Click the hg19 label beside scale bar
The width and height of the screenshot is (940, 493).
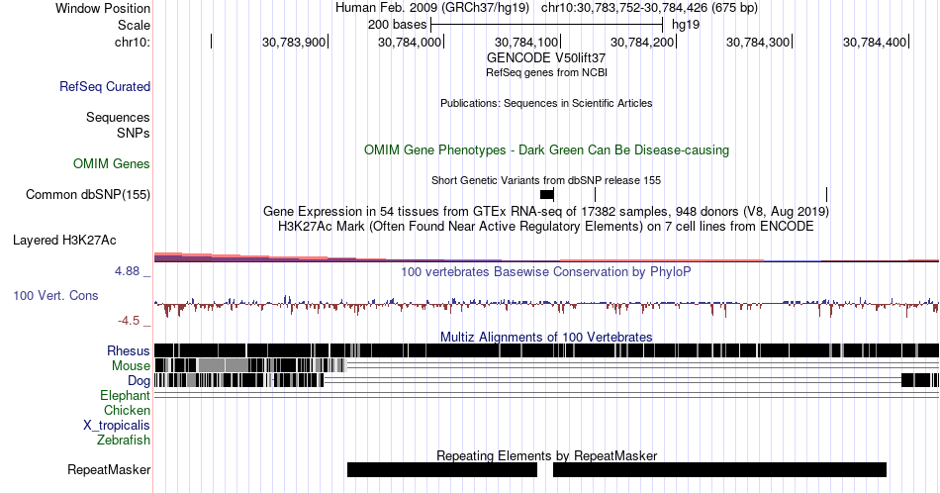[x=686, y=25]
